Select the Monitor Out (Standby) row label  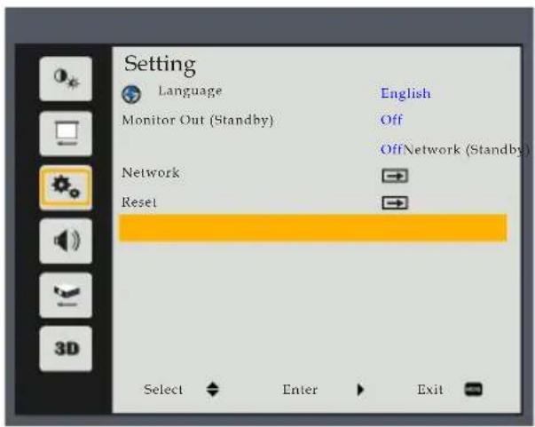(x=198, y=120)
